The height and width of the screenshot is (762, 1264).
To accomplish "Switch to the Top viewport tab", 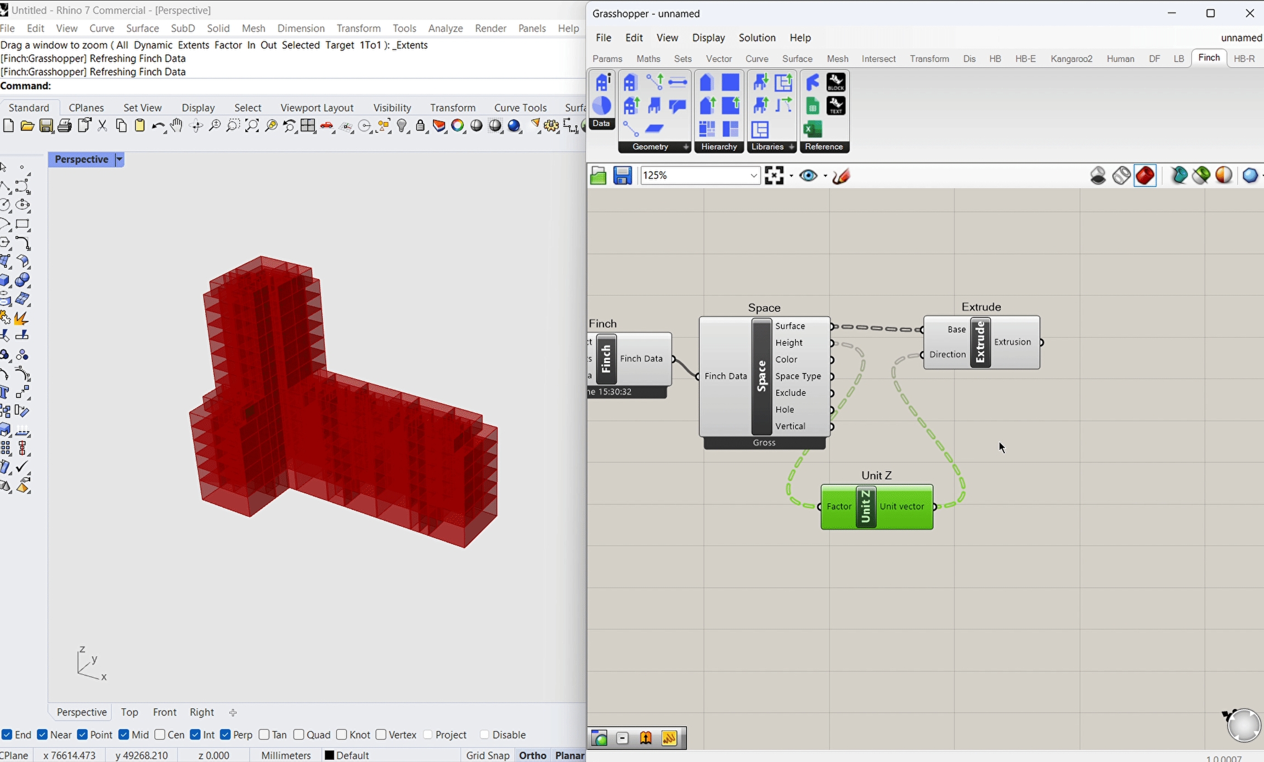I will pos(129,712).
